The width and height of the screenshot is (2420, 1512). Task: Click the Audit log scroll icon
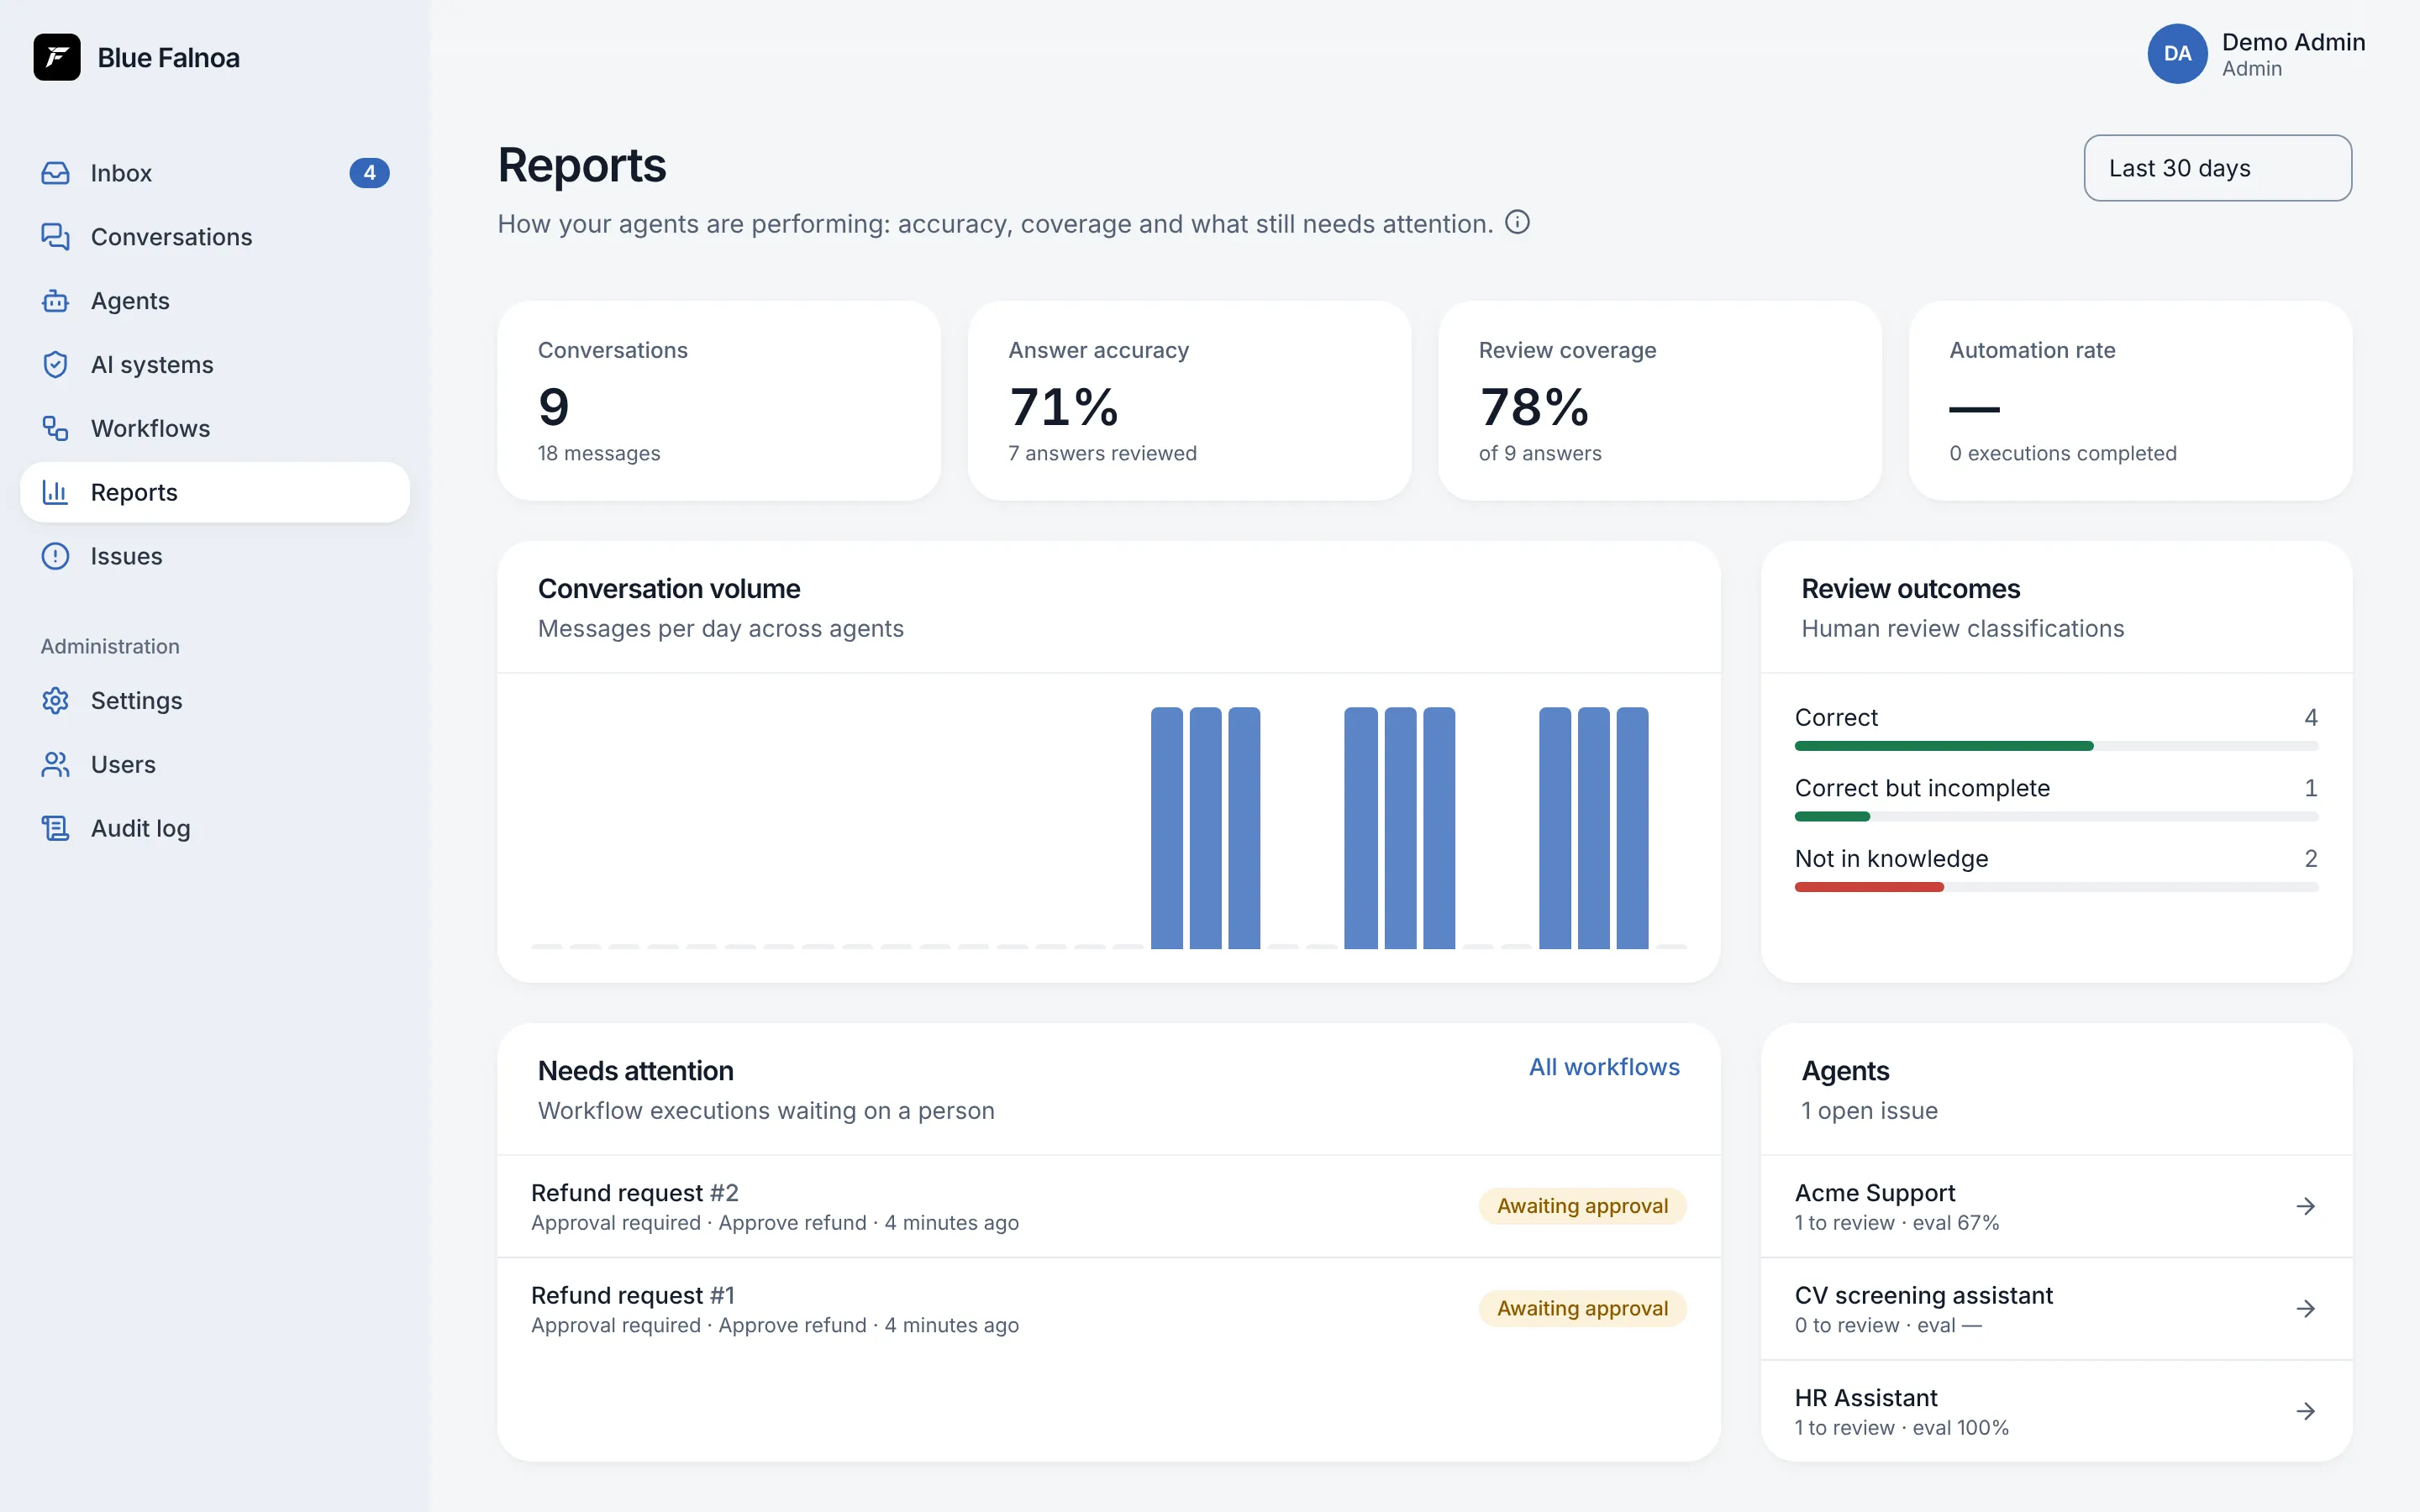(55, 828)
